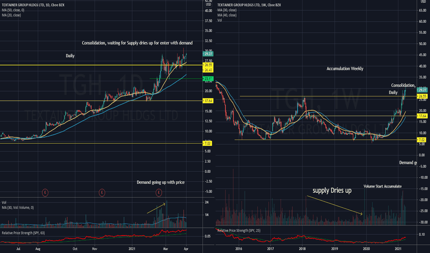Click the yellow 26.43 price label
Viewport: 430px width, 253px height.
point(208,70)
